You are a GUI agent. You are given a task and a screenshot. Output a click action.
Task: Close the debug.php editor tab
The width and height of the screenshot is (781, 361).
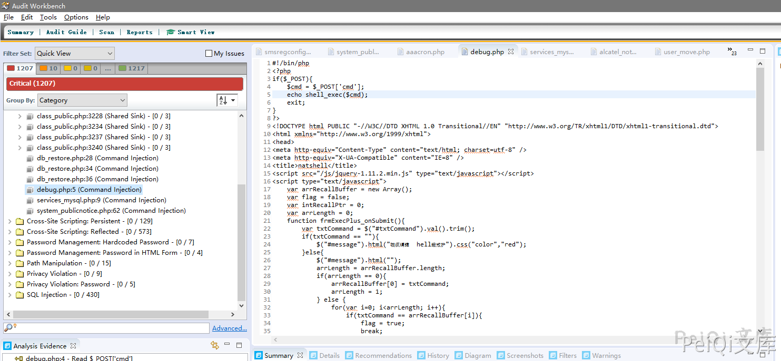[511, 52]
